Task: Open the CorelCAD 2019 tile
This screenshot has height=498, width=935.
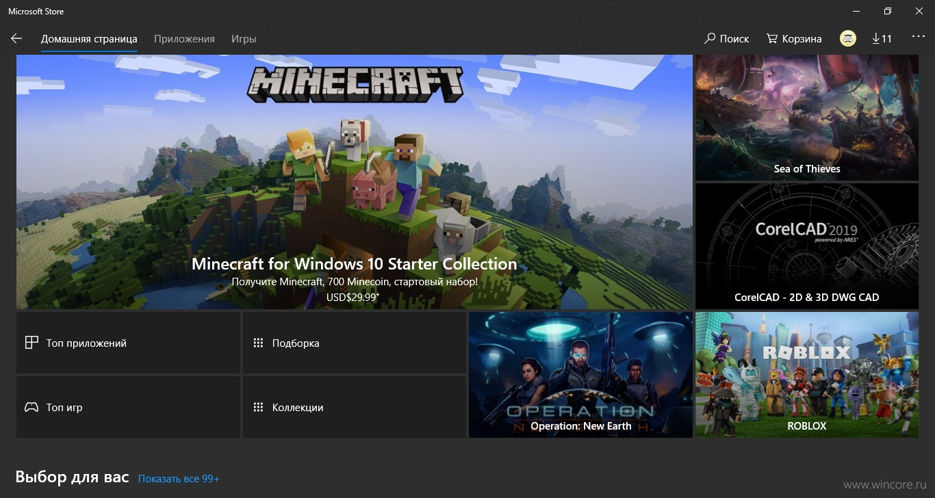Action: point(807,246)
